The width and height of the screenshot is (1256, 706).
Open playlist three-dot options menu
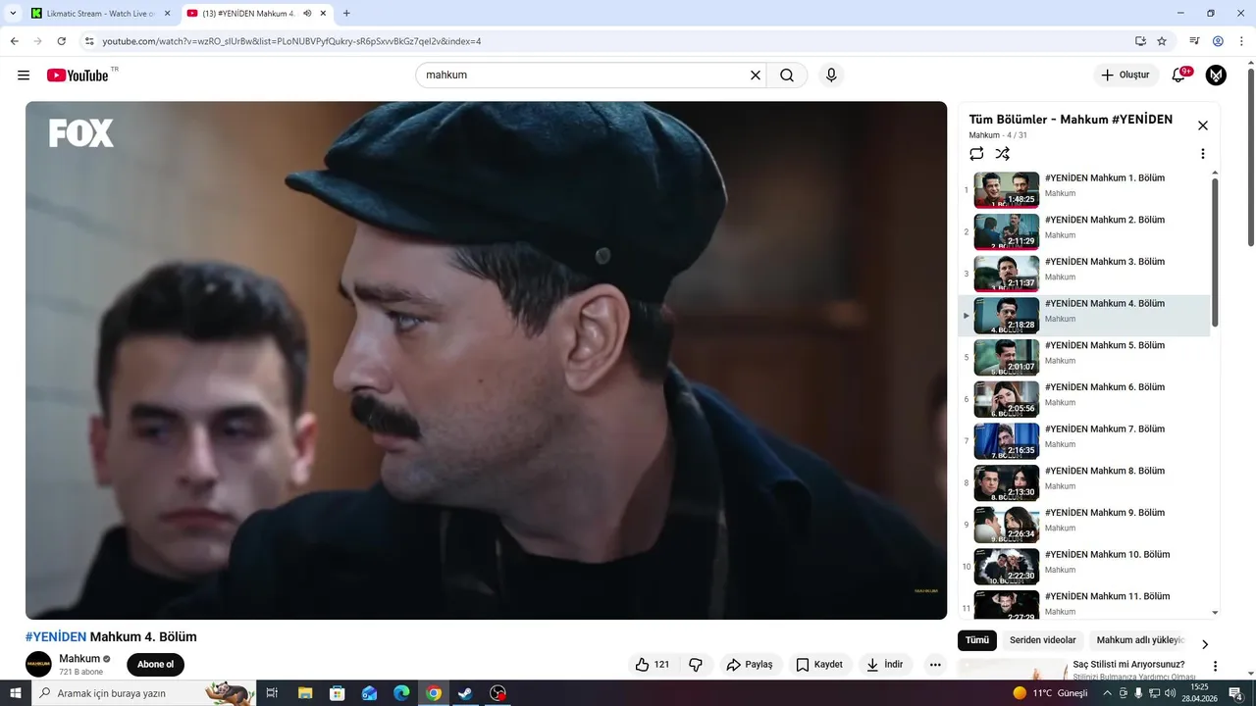1203,154
